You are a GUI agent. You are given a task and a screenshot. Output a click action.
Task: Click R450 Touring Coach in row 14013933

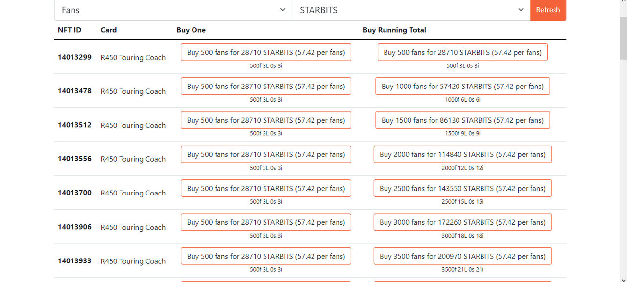point(133,261)
